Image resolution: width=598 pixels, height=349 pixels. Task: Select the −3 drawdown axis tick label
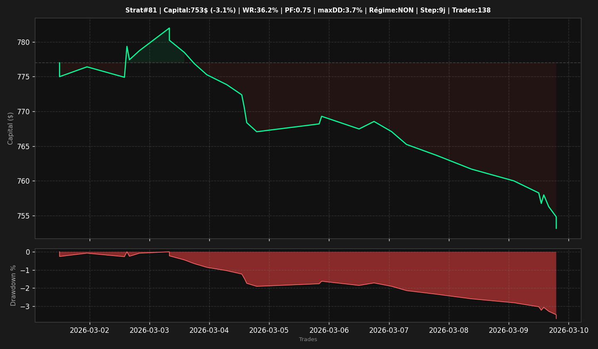[x=25, y=307]
